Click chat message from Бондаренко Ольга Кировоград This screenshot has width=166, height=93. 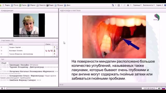coord(28,77)
